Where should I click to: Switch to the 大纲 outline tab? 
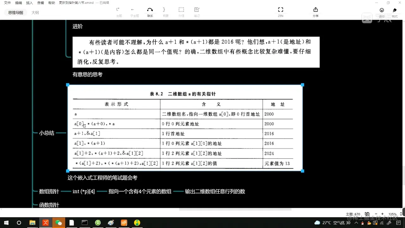click(x=35, y=12)
